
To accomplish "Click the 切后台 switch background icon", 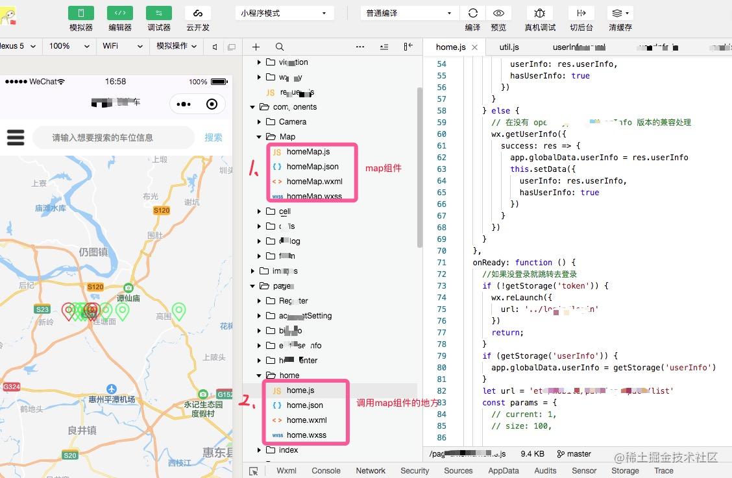I will [x=581, y=13].
